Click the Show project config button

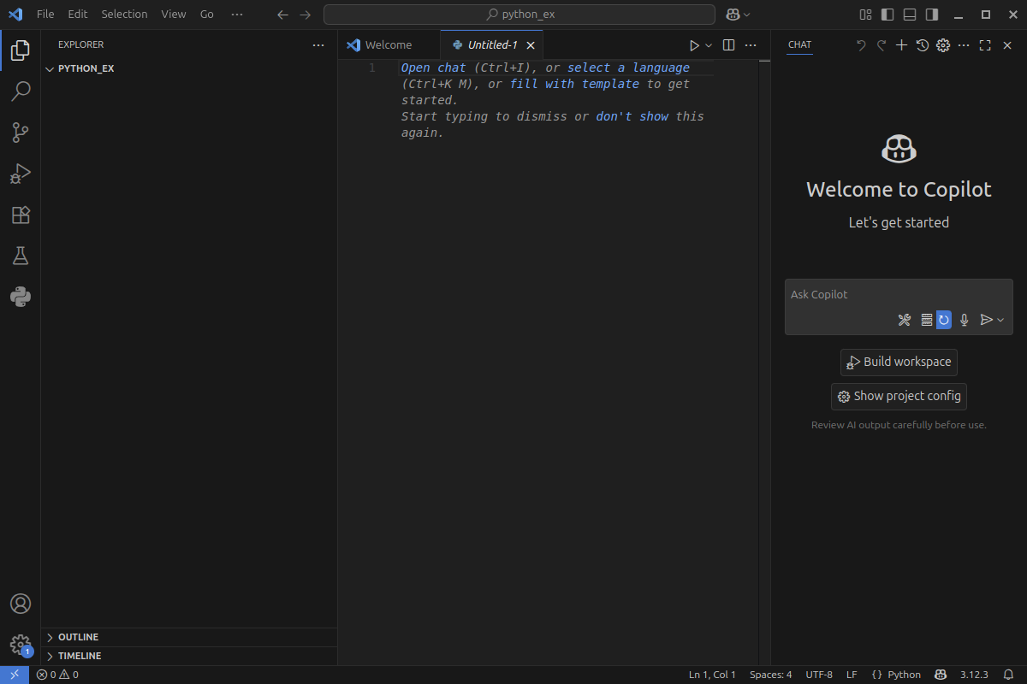[x=899, y=397]
